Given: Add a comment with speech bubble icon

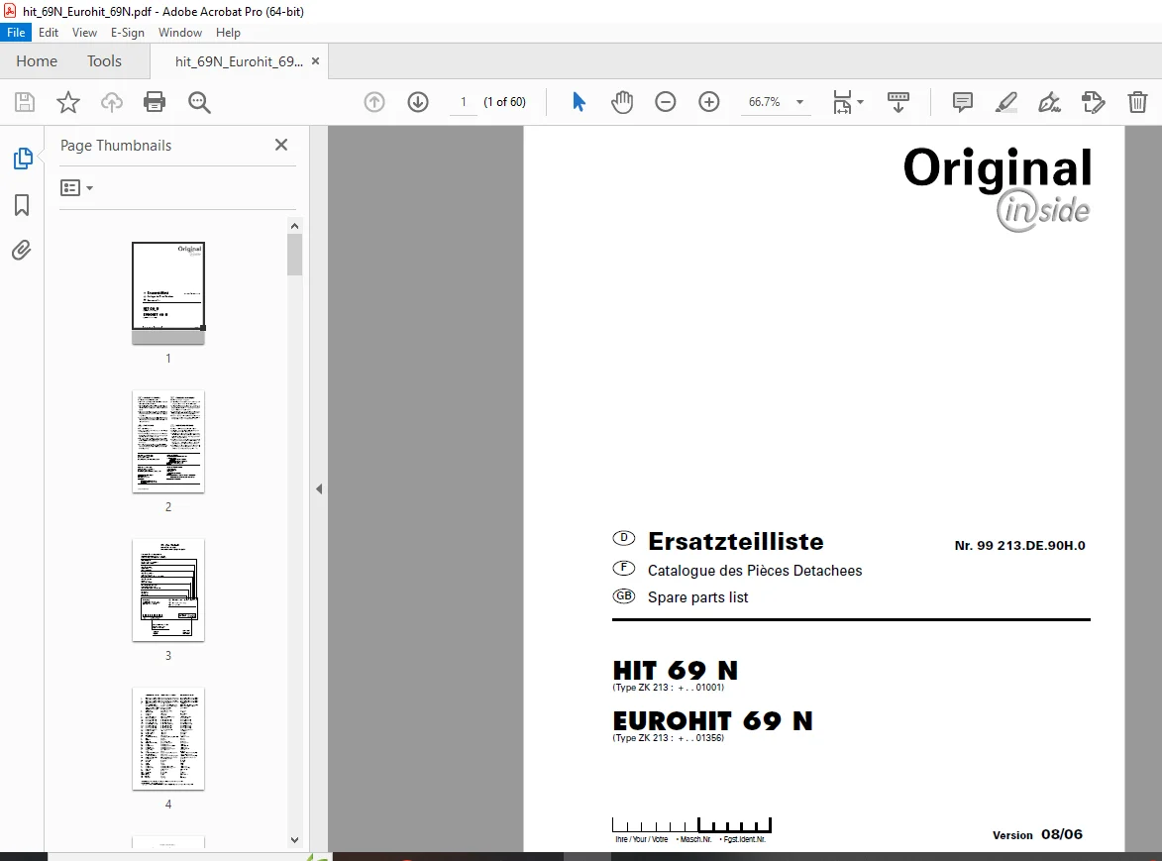Looking at the screenshot, I should click(x=962, y=102).
